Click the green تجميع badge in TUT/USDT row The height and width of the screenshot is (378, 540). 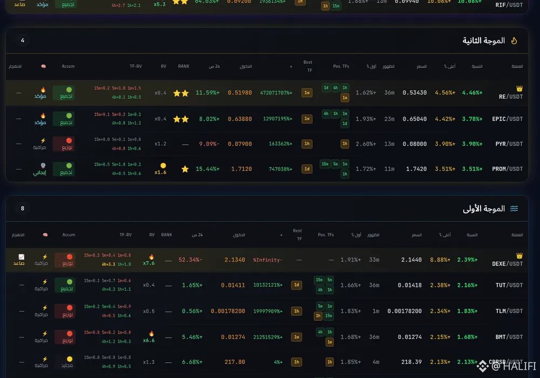pyautogui.click(x=66, y=286)
